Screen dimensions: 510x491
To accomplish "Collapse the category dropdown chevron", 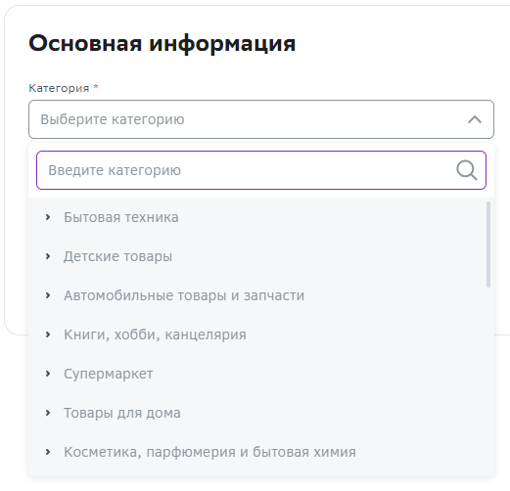I will click(475, 119).
